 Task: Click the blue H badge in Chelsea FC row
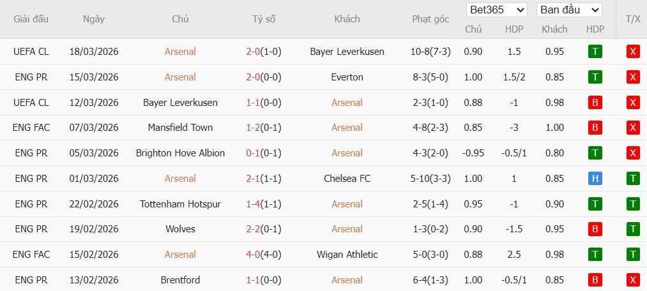pos(595,179)
